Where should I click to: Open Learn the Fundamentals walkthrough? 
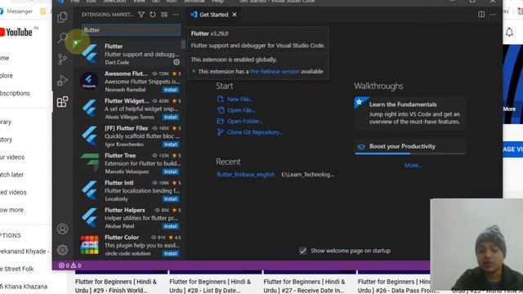[410, 113]
